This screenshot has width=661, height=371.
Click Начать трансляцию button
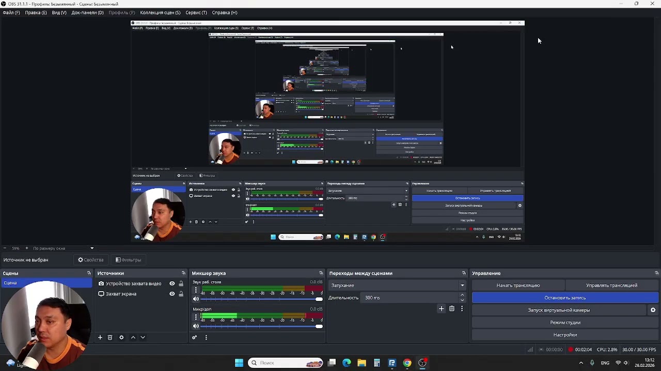[518, 285]
